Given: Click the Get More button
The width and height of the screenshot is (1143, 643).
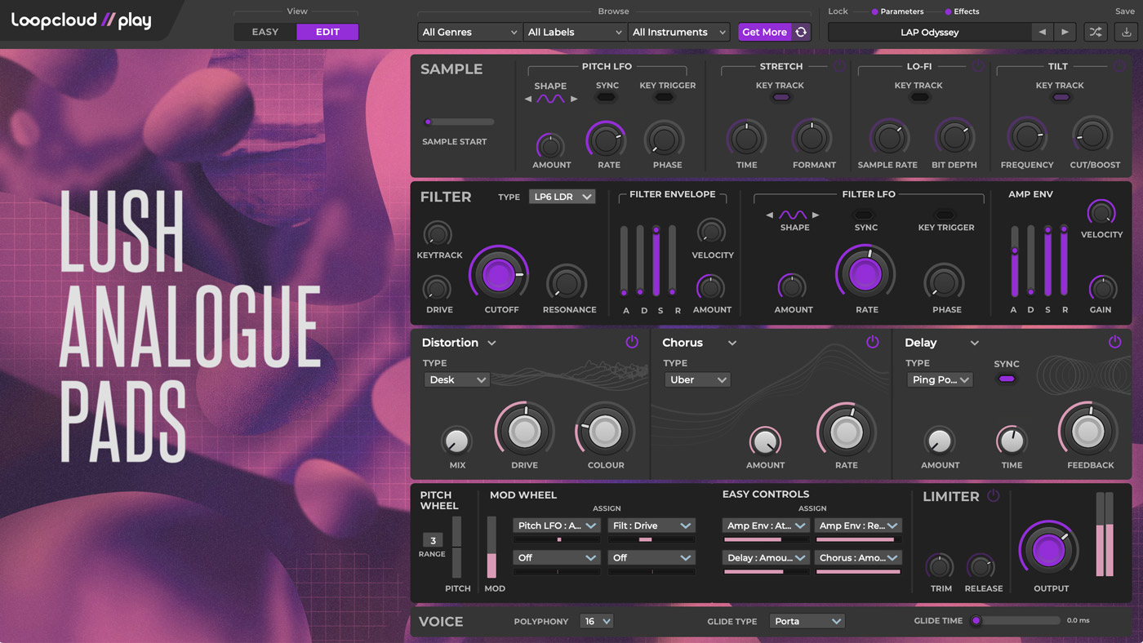Looking at the screenshot, I should (x=764, y=32).
